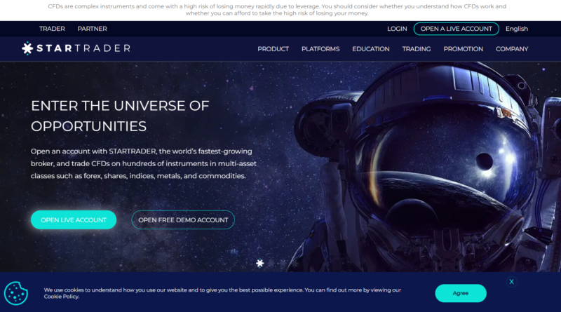Agree to the cookie policy
Screen dimensions: 561x312
[461, 293]
